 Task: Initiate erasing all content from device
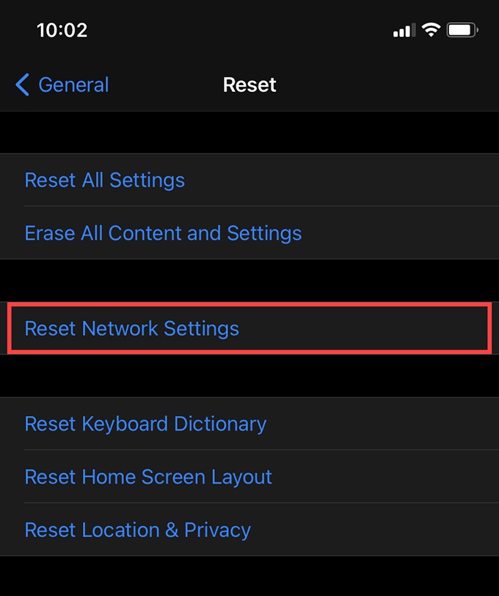click(163, 233)
